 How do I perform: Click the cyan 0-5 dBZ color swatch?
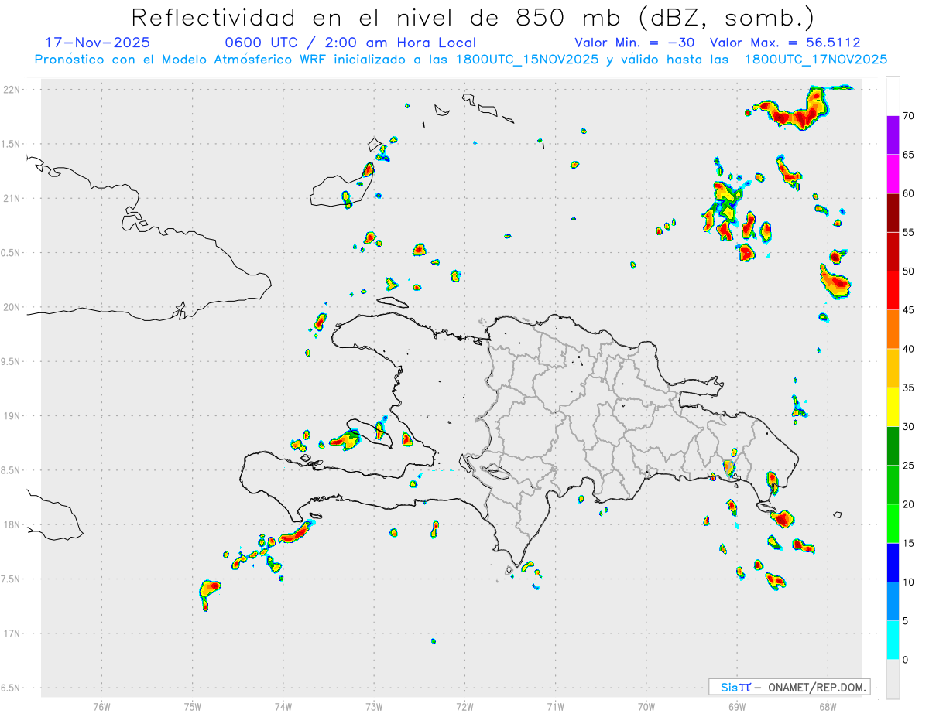tap(893, 640)
